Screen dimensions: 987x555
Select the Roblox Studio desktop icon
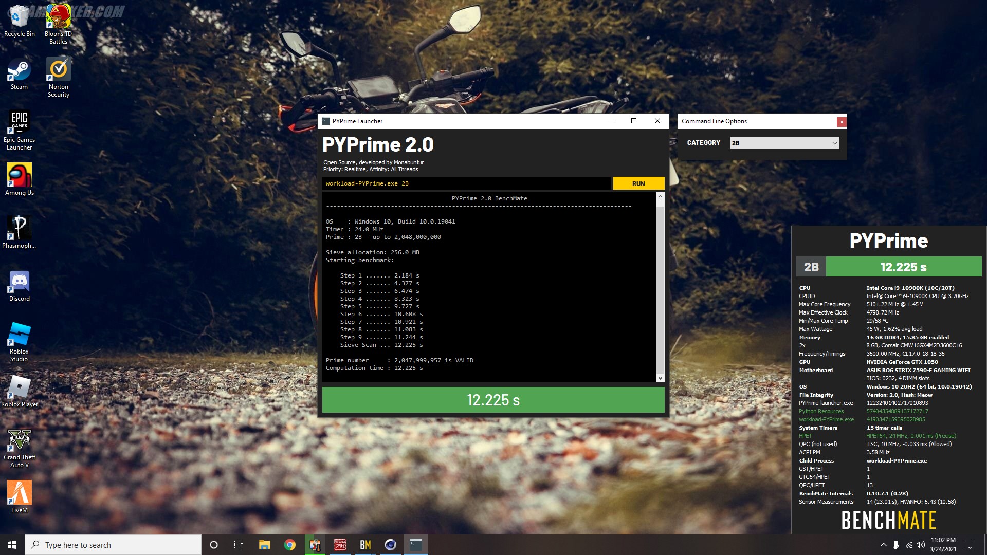coord(19,342)
